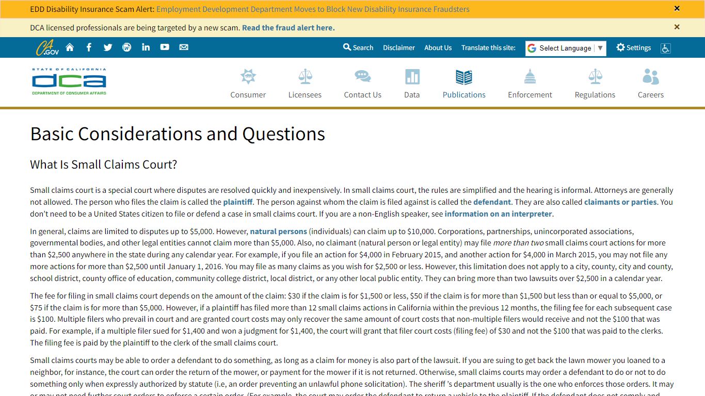Click the Careers people icon

click(x=651, y=77)
